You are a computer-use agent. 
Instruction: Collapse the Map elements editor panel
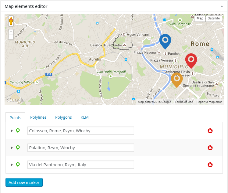pyautogui.click(x=222, y=6)
